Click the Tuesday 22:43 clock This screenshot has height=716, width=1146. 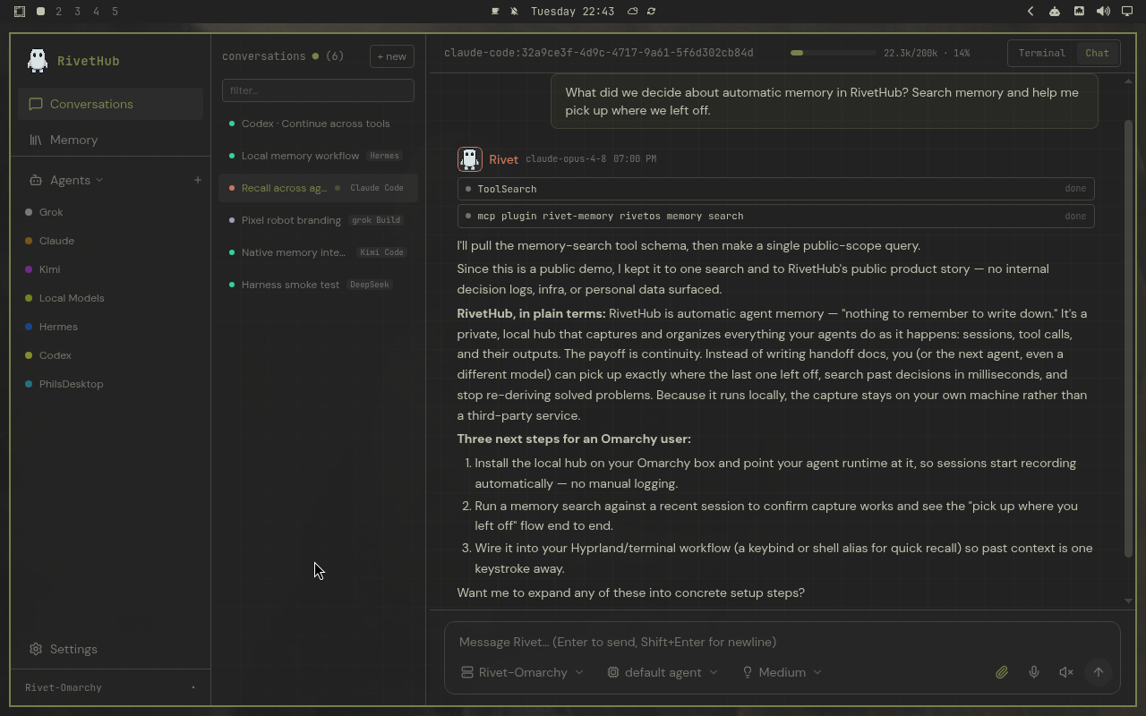[x=572, y=12]
